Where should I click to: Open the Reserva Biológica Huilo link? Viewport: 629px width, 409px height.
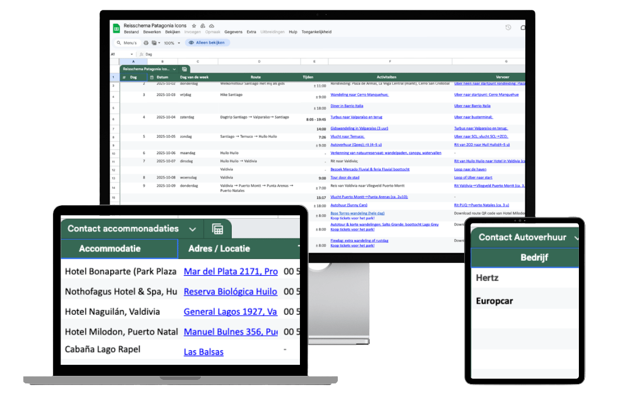[230, 291]
